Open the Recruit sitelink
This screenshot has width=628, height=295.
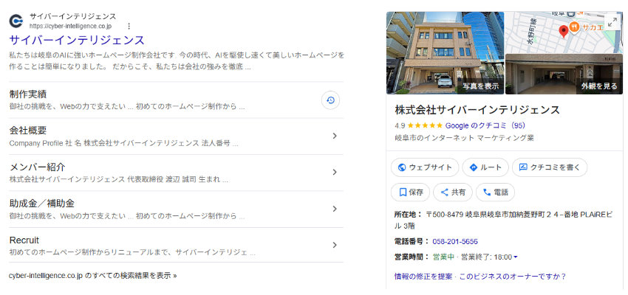point(24,240)
